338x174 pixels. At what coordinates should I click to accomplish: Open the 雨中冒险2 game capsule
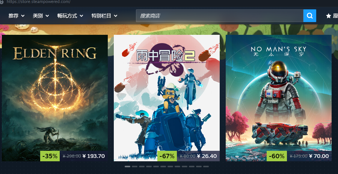tap(167, 98)
